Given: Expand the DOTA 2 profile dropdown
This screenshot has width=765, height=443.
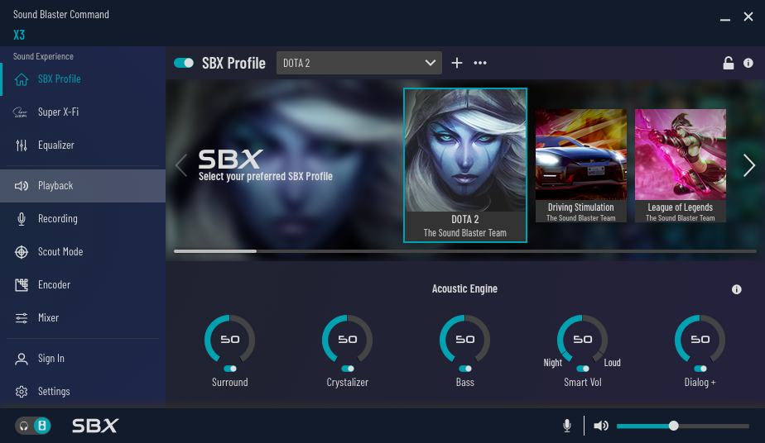Looking at the screenshot, I should [359, 63].
